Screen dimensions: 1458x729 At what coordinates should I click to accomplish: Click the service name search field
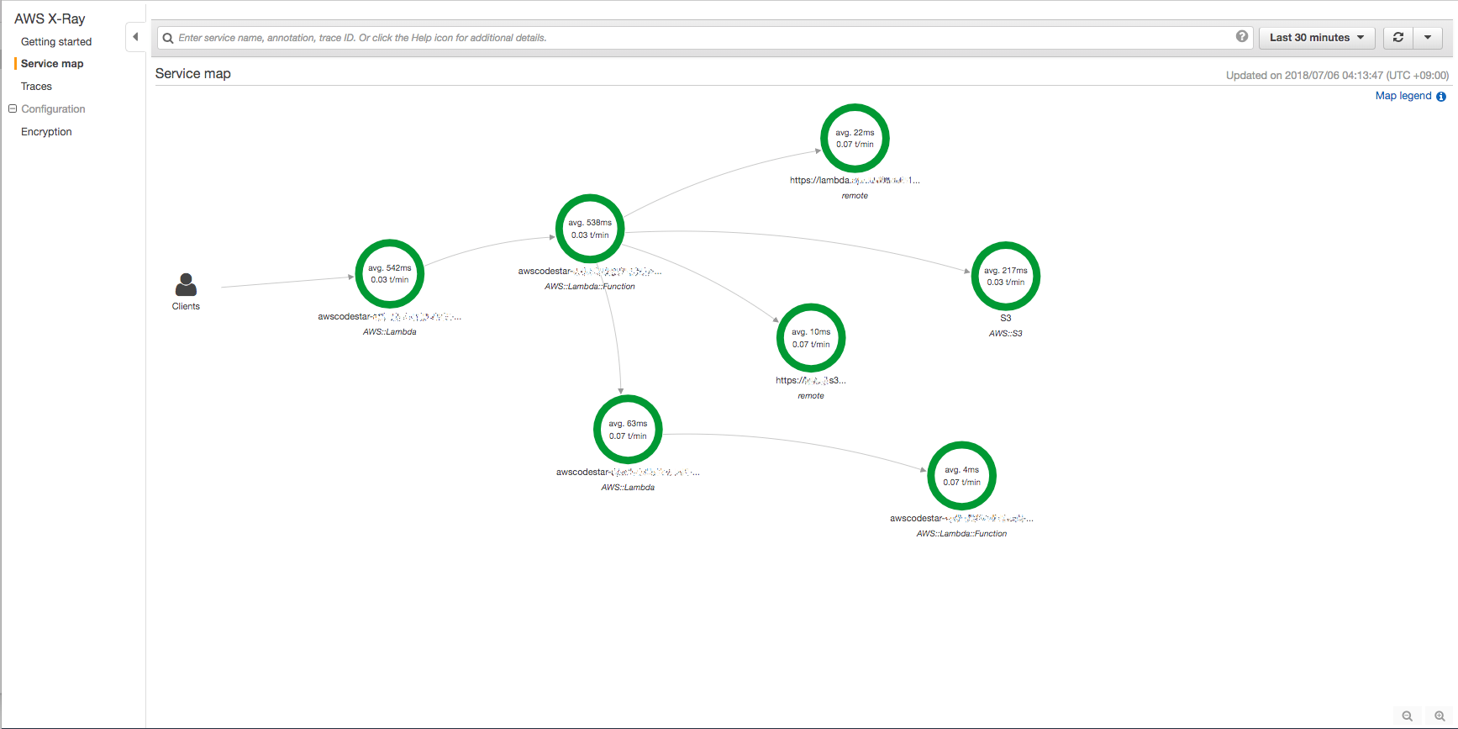(x=697, y=38)
